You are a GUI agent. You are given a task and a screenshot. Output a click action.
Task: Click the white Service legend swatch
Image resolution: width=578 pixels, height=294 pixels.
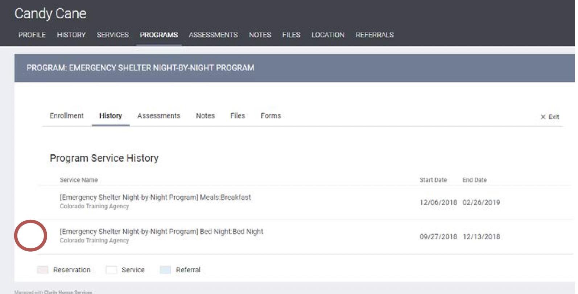pyautogui.click(x=111, y=270)
